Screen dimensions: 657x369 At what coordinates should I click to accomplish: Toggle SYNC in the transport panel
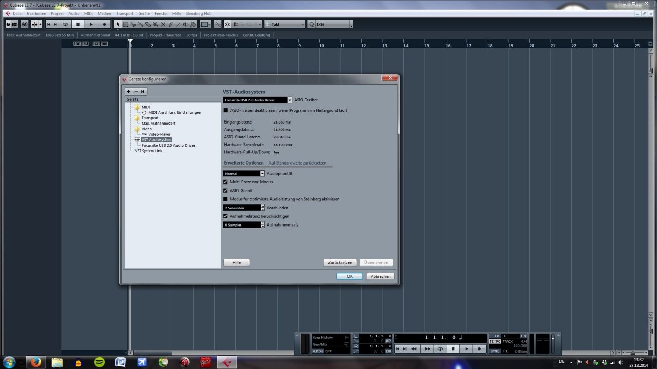tap(495, 351)
